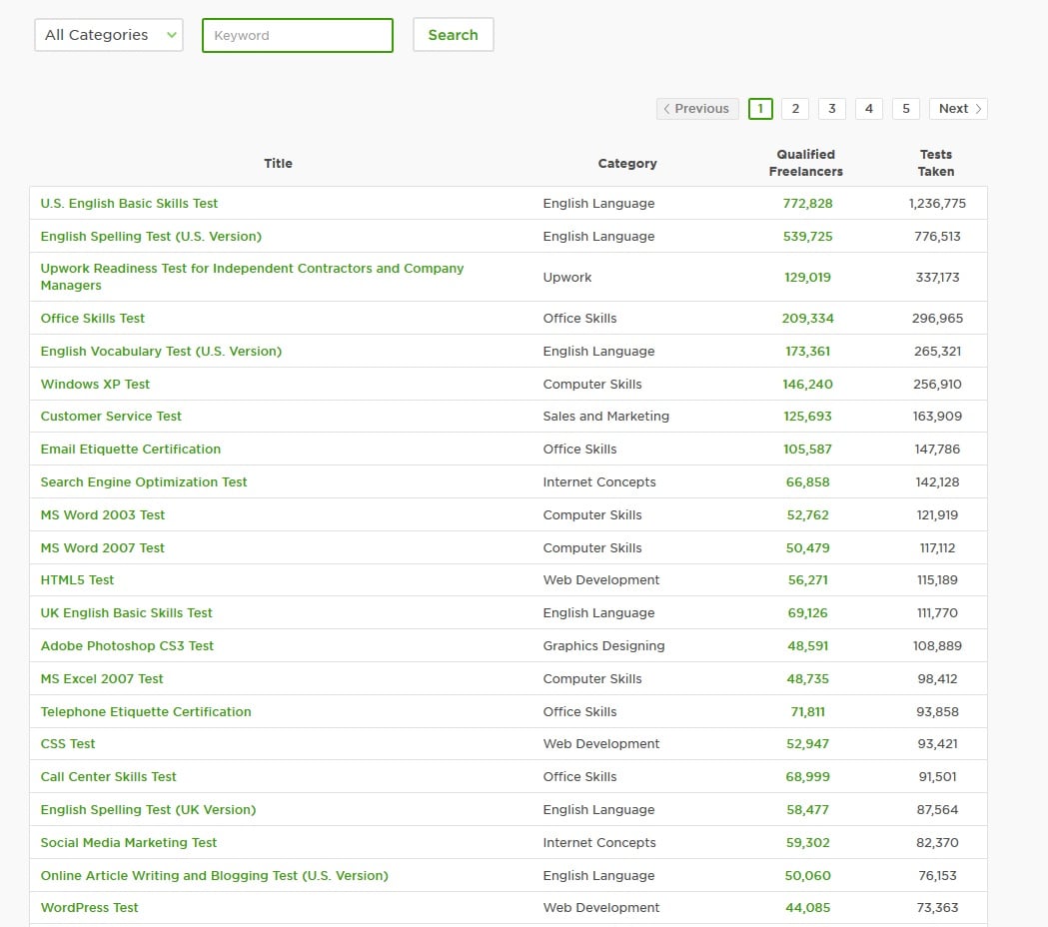This screenshot has height=927, width=1048.
Task: Click the 772,828 qualified freelancers count
Action: pos(807,203)
